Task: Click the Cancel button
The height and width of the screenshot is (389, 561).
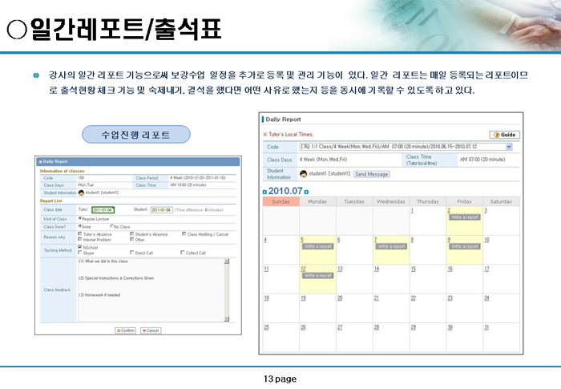Action: [151, 330]
